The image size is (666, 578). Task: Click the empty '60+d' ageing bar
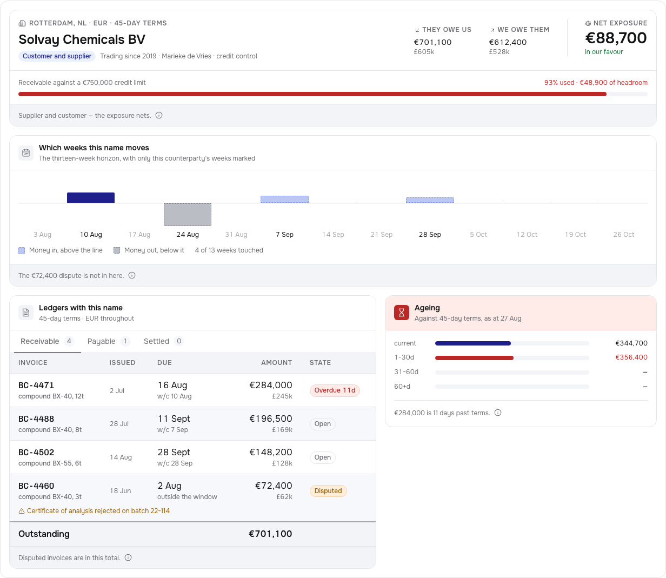(512, 387)
